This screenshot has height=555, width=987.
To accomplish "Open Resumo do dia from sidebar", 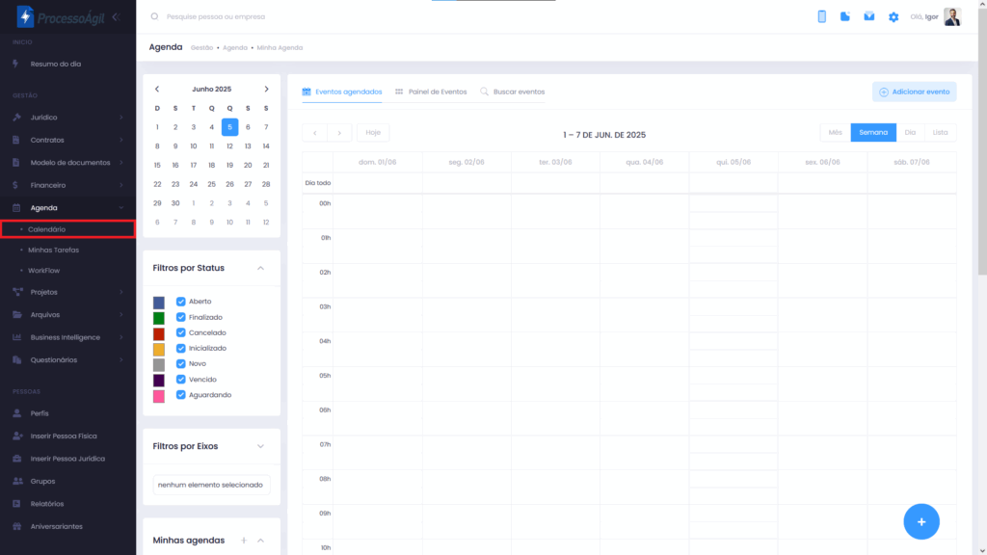I will pos(55,64).
